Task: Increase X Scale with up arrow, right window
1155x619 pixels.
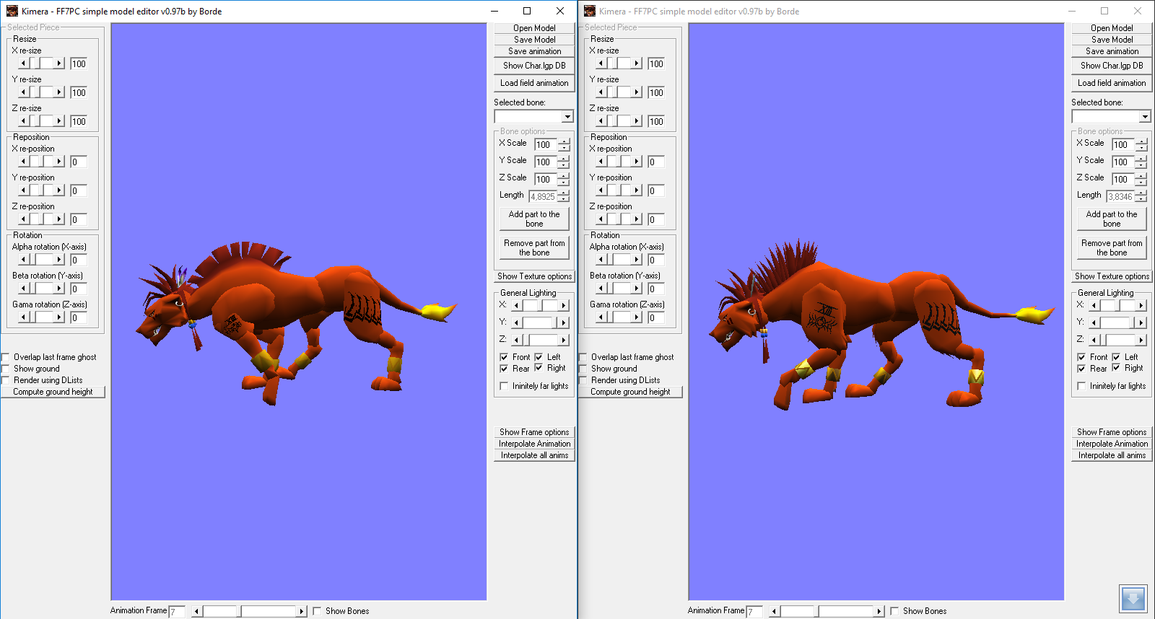Action: tap(1141, 141)
